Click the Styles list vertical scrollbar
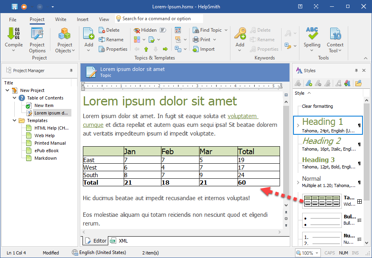 click(x=367, y=152)
